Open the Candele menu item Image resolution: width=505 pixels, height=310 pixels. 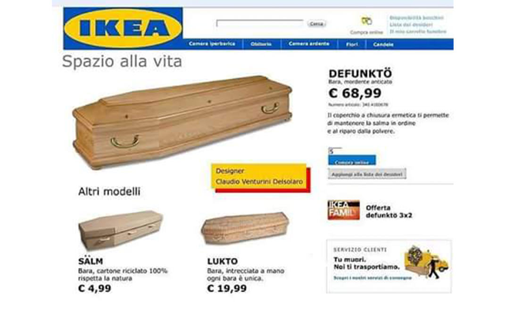coord(383,44)
